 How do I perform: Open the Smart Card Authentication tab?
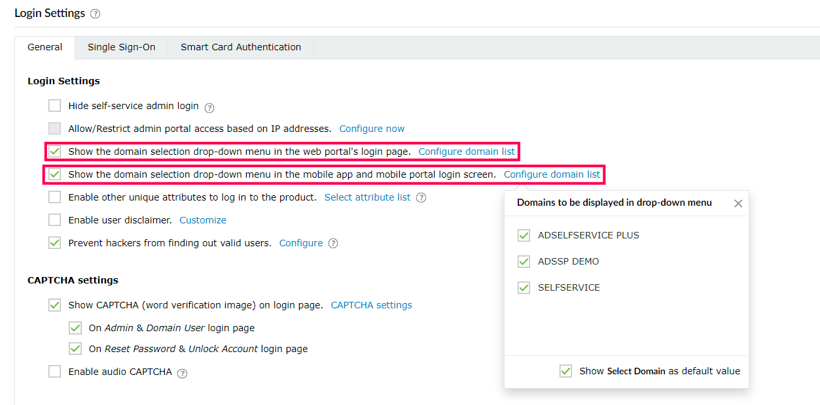pyautogui.click(x=241, y=47)
